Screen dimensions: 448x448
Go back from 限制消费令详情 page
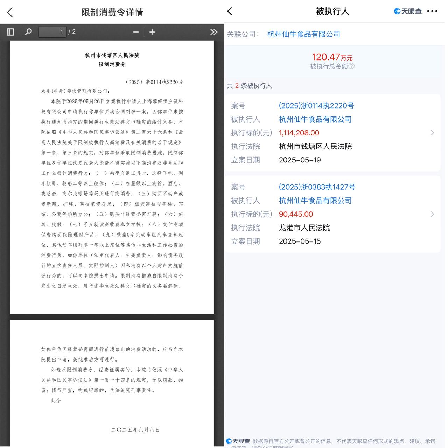pos(10,13)
